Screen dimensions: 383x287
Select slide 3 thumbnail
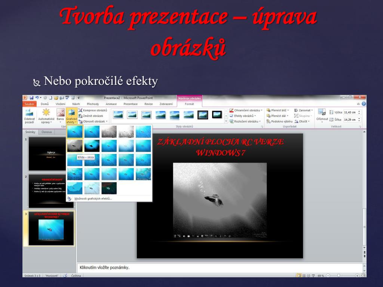[x=51, y=228]
